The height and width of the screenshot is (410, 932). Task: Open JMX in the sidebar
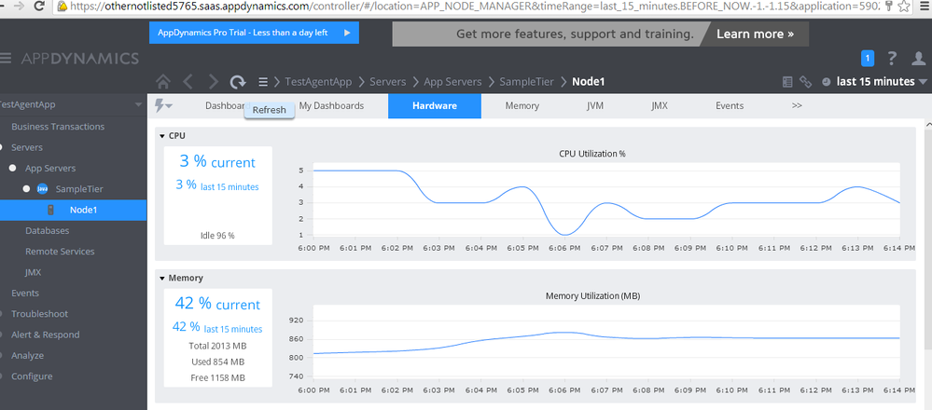[x=33, y=272]
